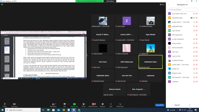Open Google Chrome from the taskbar
This screenshot has width=199, height=112.
pyautogui.click(x=63, y=110)
